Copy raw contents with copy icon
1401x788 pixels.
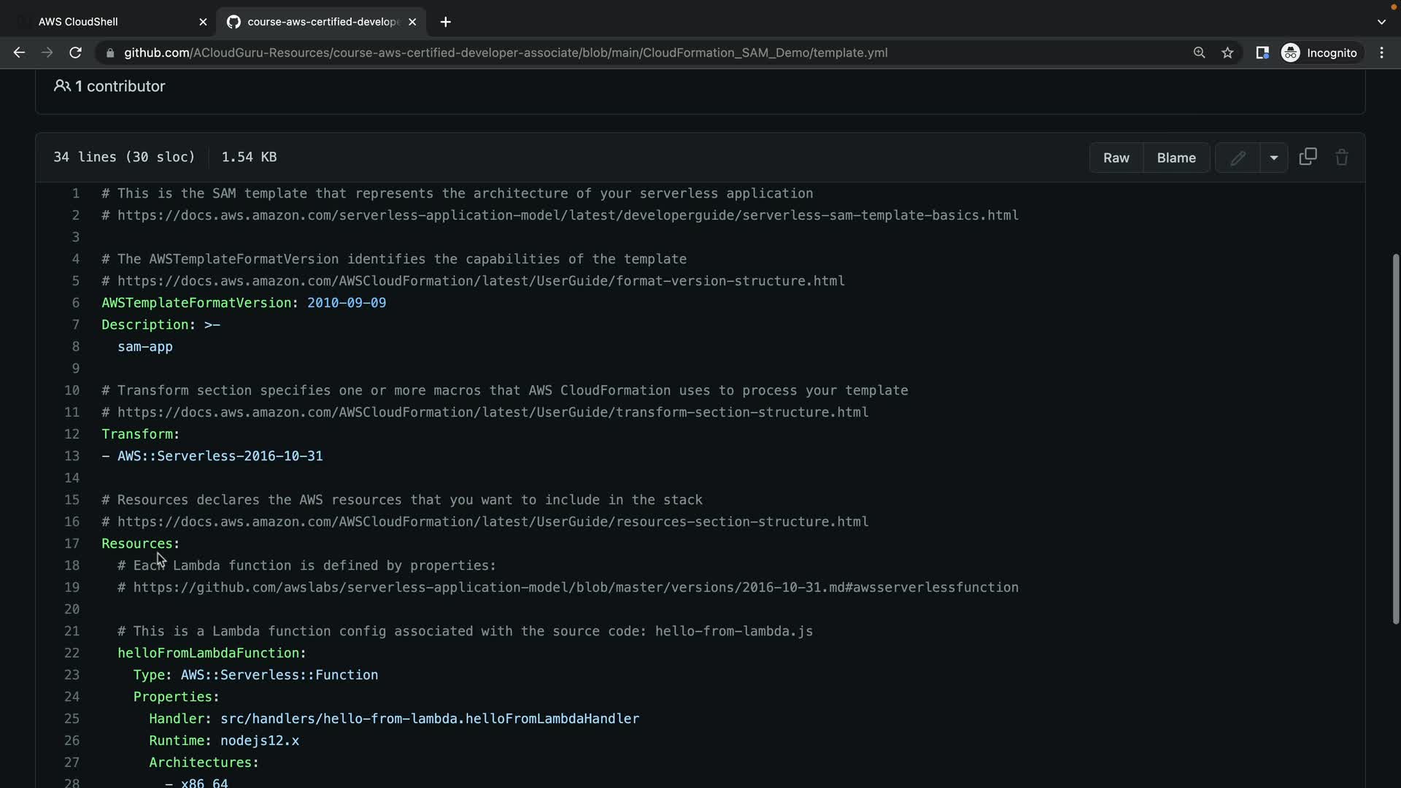(1308, 157)
